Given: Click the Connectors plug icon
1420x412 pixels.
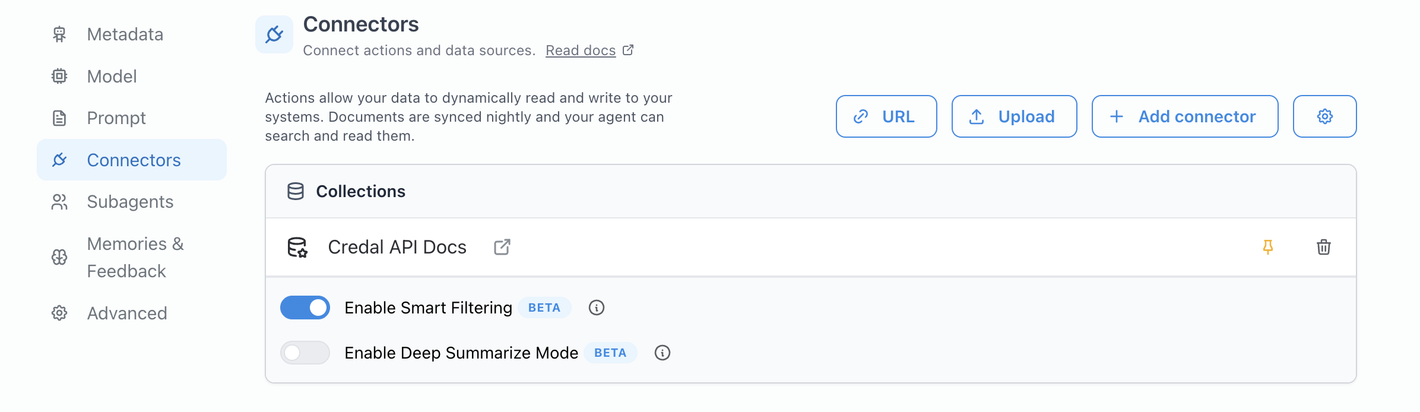Looking at the screenshot, I should tap(59, 160).
